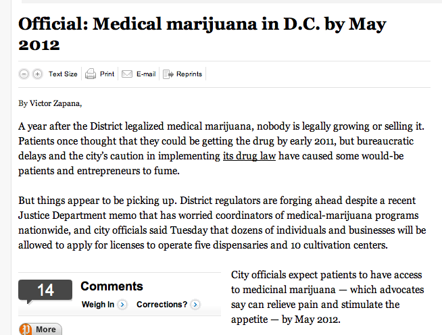Click the arrow next to Weigh In
The width and height of the screenshot is (442, 335).
click(122, 305)
